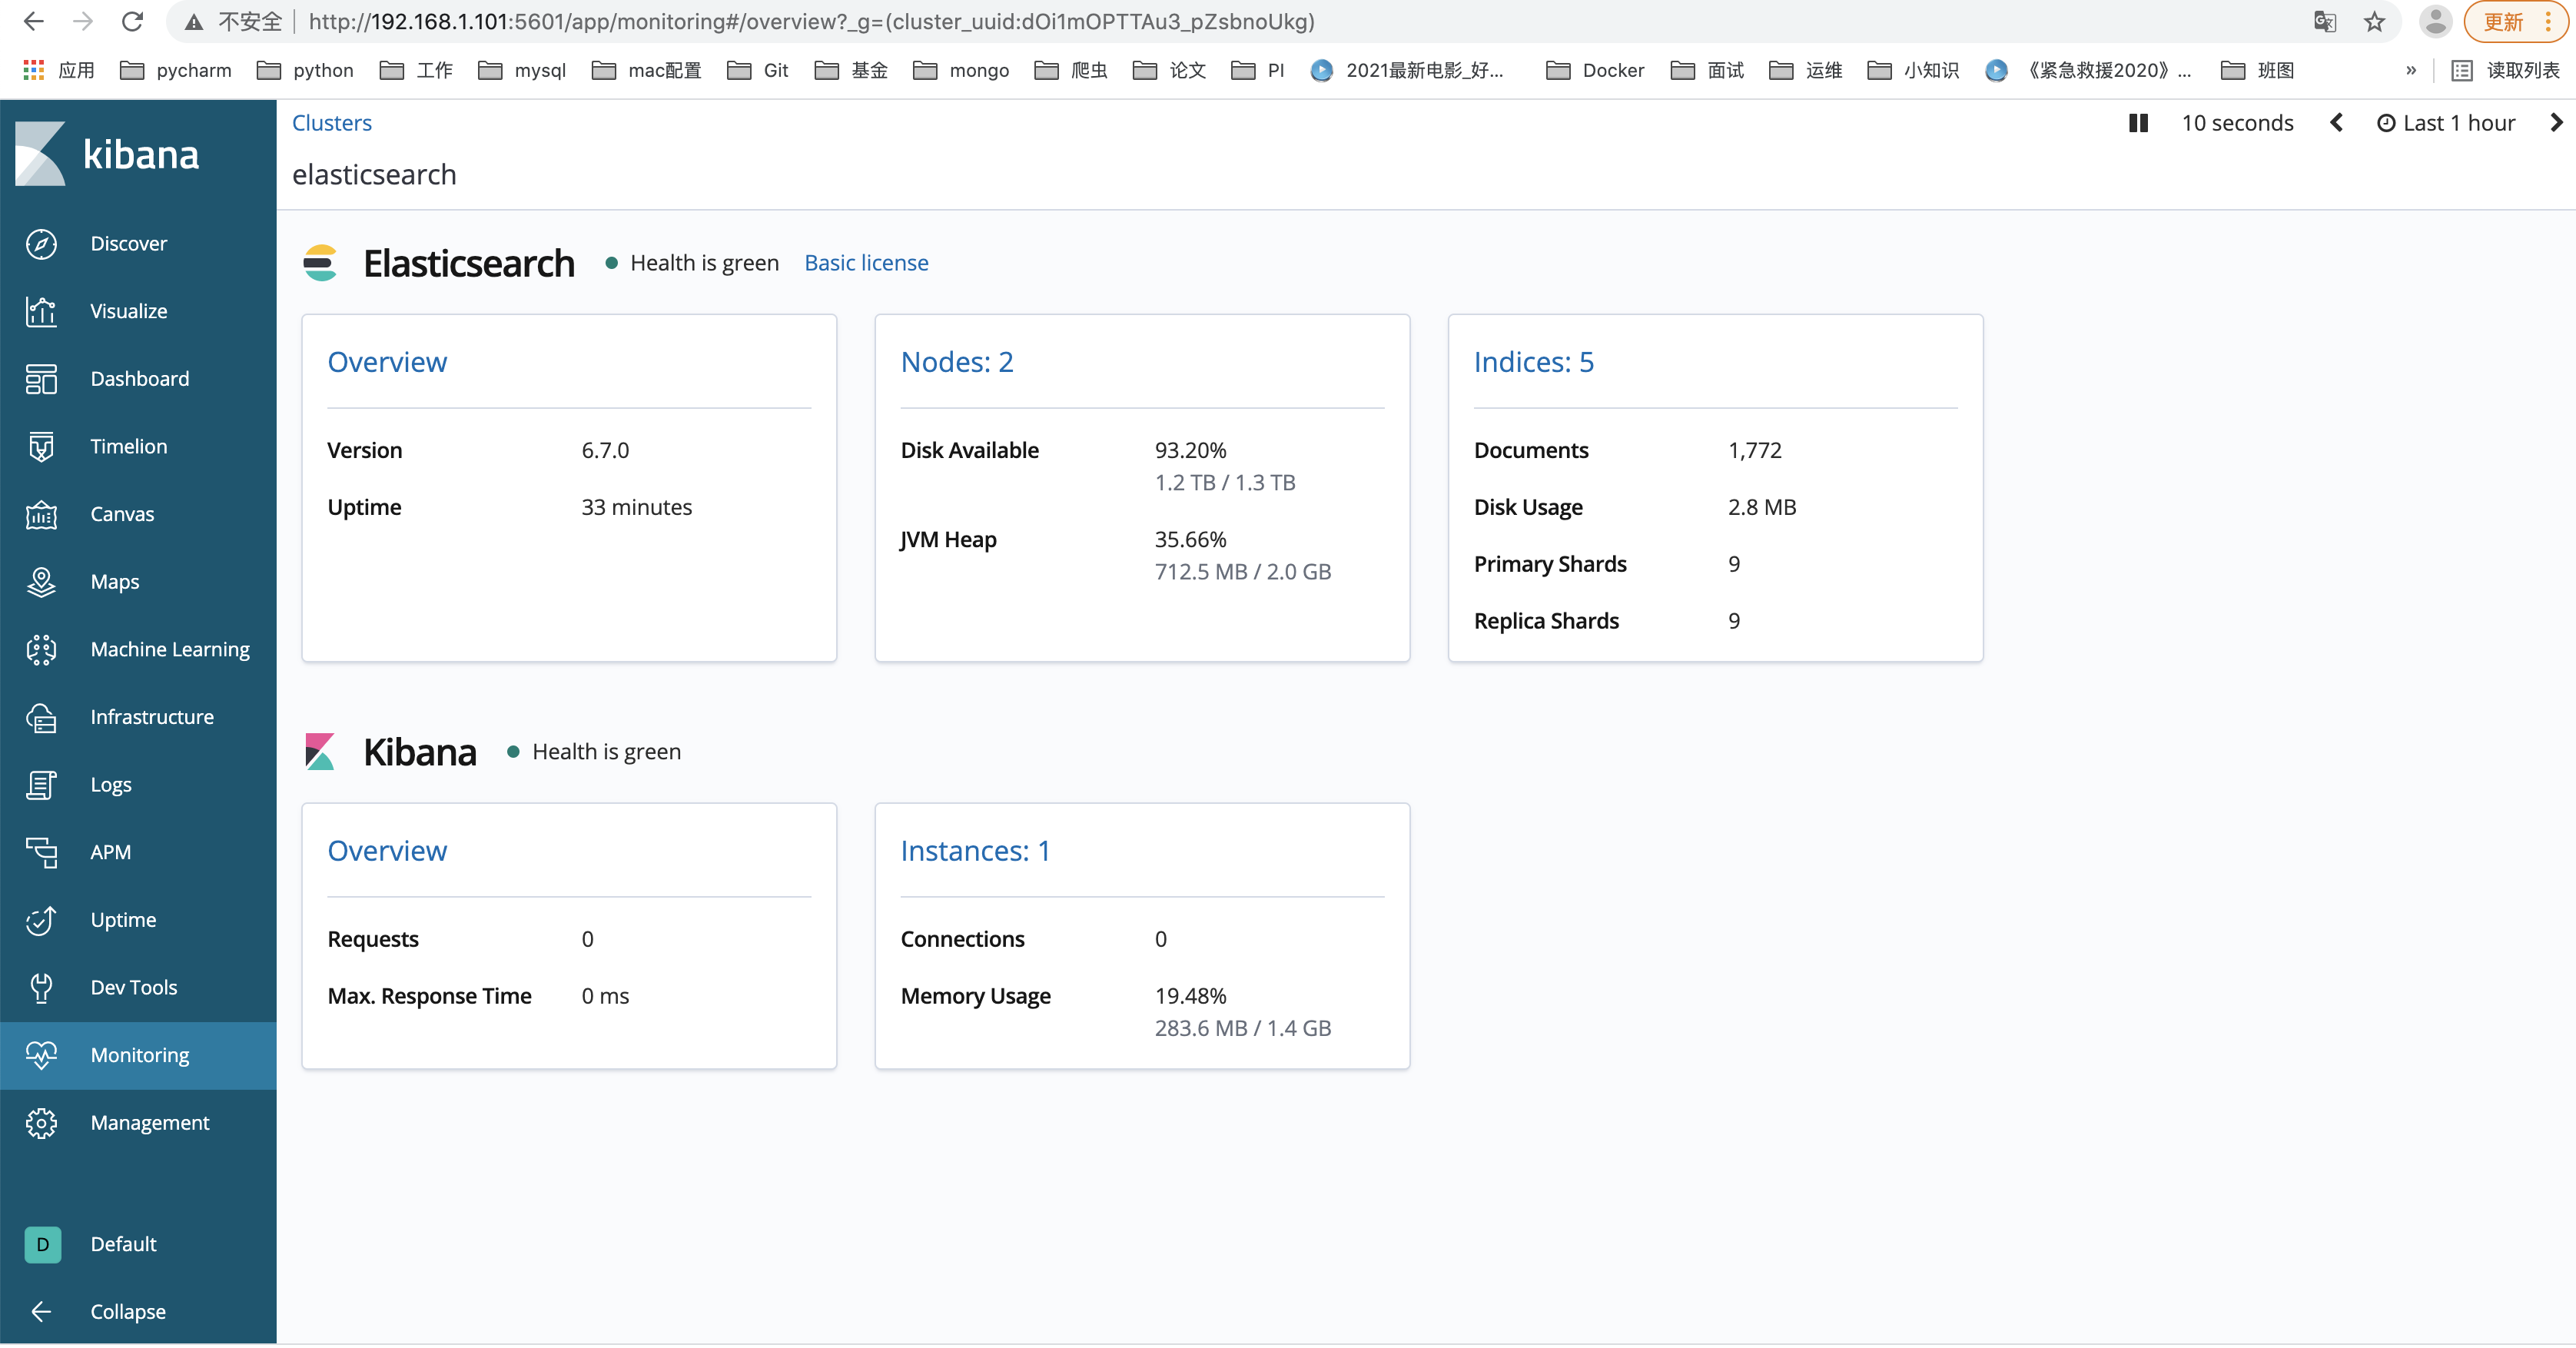Open the Discover section in sidebar
The height and width of the screenshot is (1348, 2576).
(x=128, y=243)
